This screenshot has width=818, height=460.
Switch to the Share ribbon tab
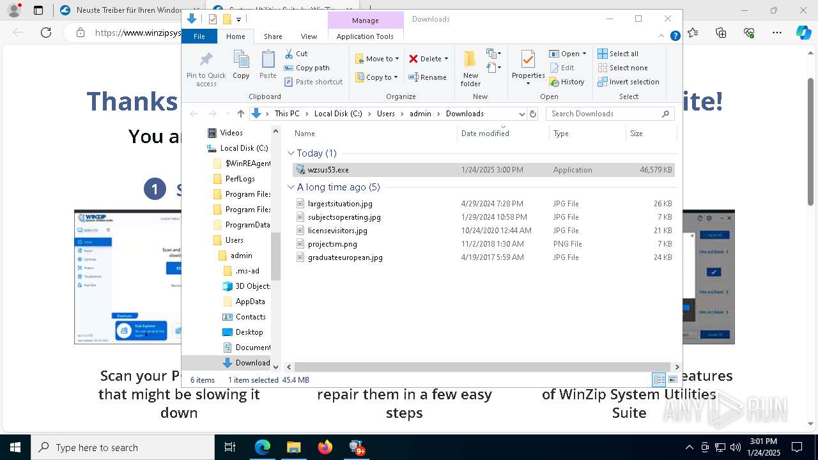pos(273,36)
